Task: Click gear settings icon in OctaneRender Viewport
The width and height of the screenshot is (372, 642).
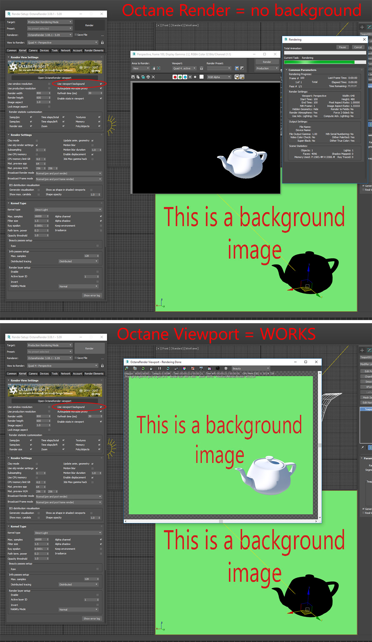Action: [x=226, y=368]
